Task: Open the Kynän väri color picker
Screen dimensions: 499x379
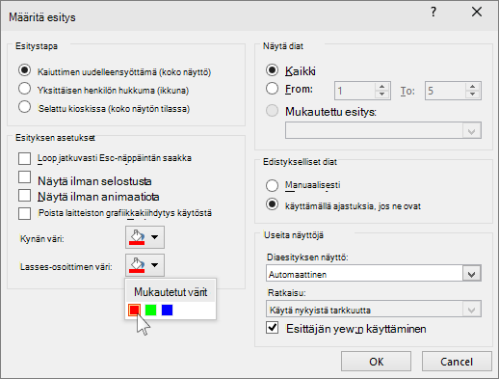Action: coord(144,237)
